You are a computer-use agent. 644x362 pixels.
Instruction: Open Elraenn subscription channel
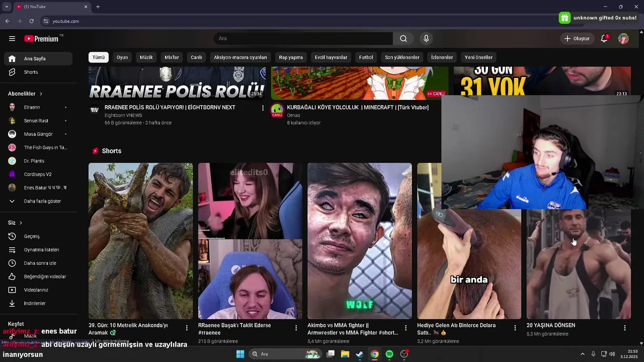tap(38, 108)
